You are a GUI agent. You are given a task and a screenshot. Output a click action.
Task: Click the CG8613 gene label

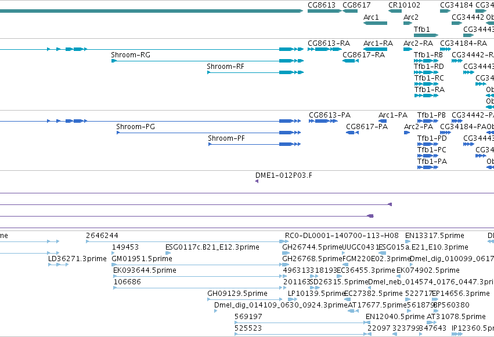pos(322,5)
